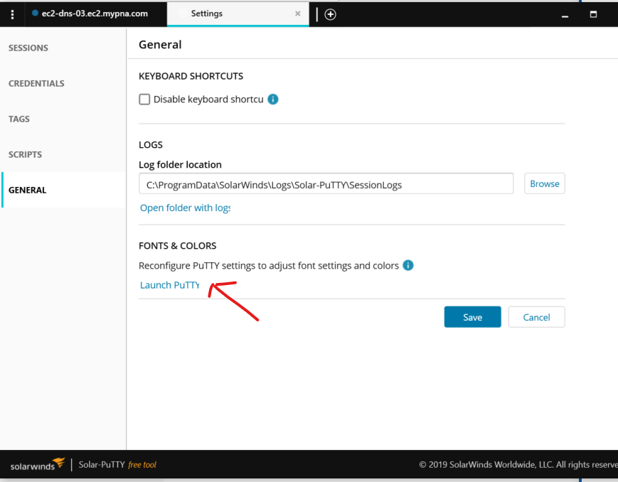Click the new tab plus icon
Viewport: 618px width, 482px height.
[x=330, y=15]
